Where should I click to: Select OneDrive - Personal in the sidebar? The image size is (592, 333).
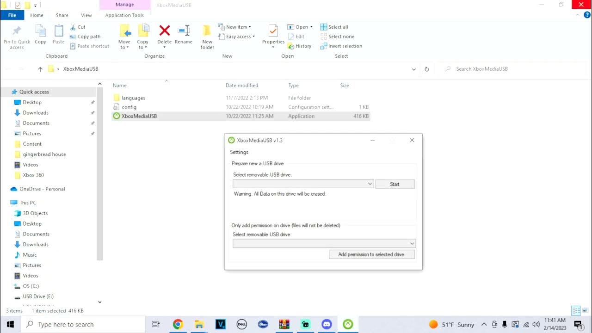click(x=42, y=189)
